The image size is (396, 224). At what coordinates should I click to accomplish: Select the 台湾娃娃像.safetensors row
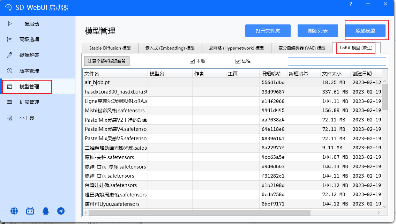pyautogui.click(x=232, y=185)
